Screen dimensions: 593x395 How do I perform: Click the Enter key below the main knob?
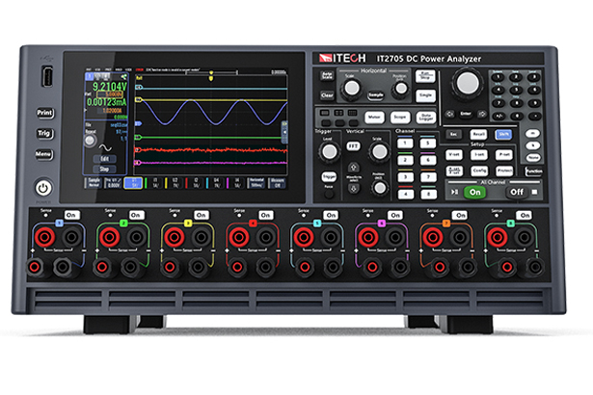tap(466, 114)
